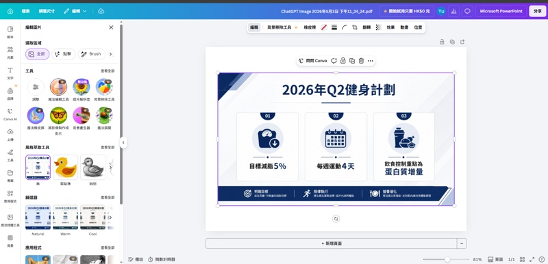The height and width of the screenshot is (264, 548).
Task: Collapse the side panel with the arrow handle
Action: tap(123, 142)
